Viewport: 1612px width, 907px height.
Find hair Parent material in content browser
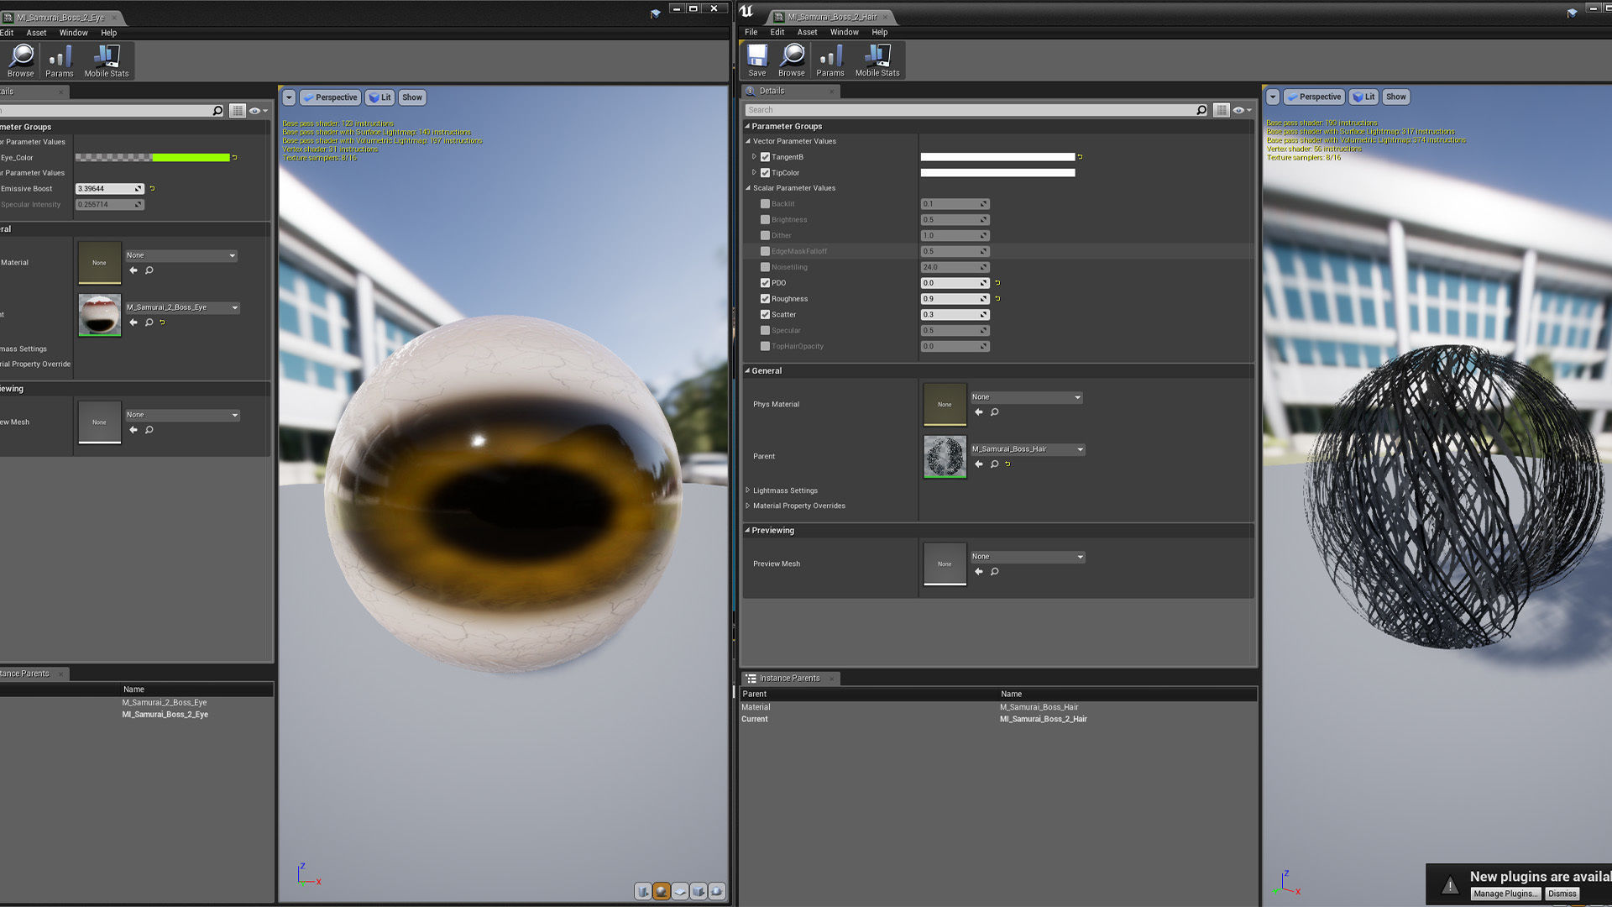[x=994, y=464]
